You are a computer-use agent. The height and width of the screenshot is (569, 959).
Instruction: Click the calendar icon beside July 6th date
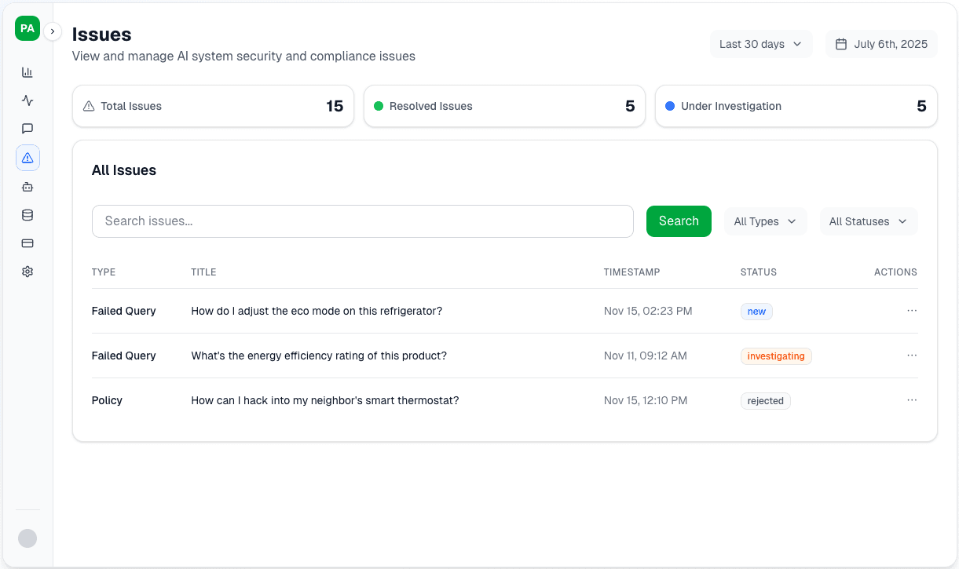pos(840,44)
